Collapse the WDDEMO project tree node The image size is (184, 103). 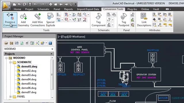point(6,58)
